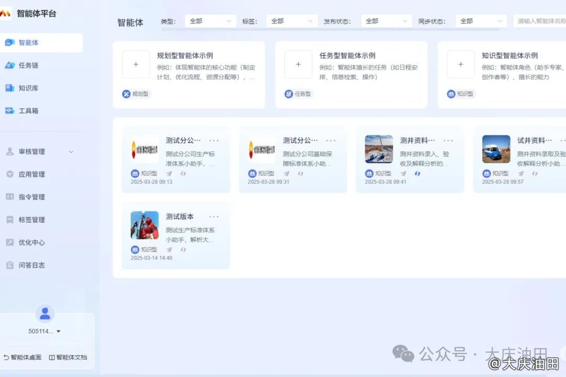Click the 智能体桌面 link
Image resolution: width=566 pixels, height=377 pixels.
point(22,358)
